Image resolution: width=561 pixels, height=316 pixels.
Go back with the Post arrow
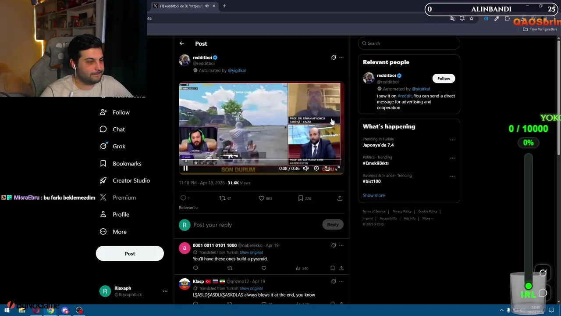click(181, 43)
